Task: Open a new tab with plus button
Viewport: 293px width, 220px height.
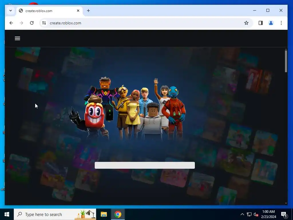Action: [88, 11]
